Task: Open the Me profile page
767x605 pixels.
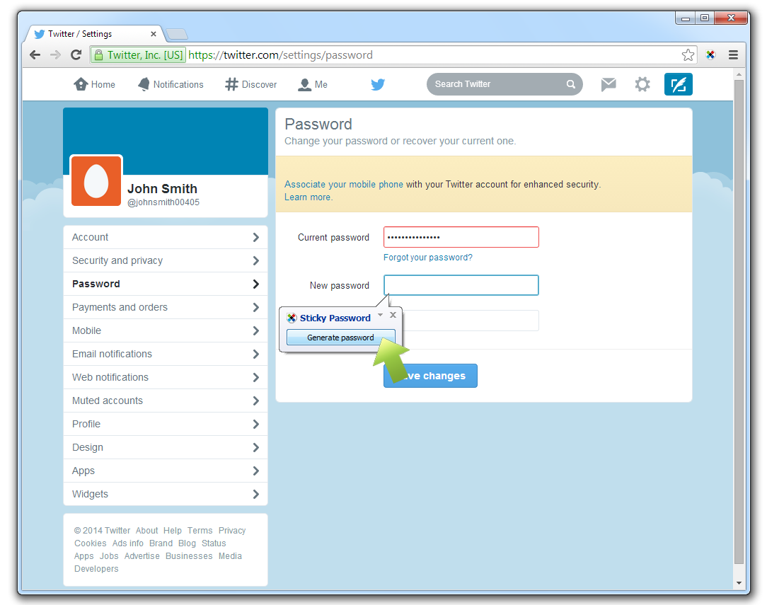Action: tap(313, 84)
